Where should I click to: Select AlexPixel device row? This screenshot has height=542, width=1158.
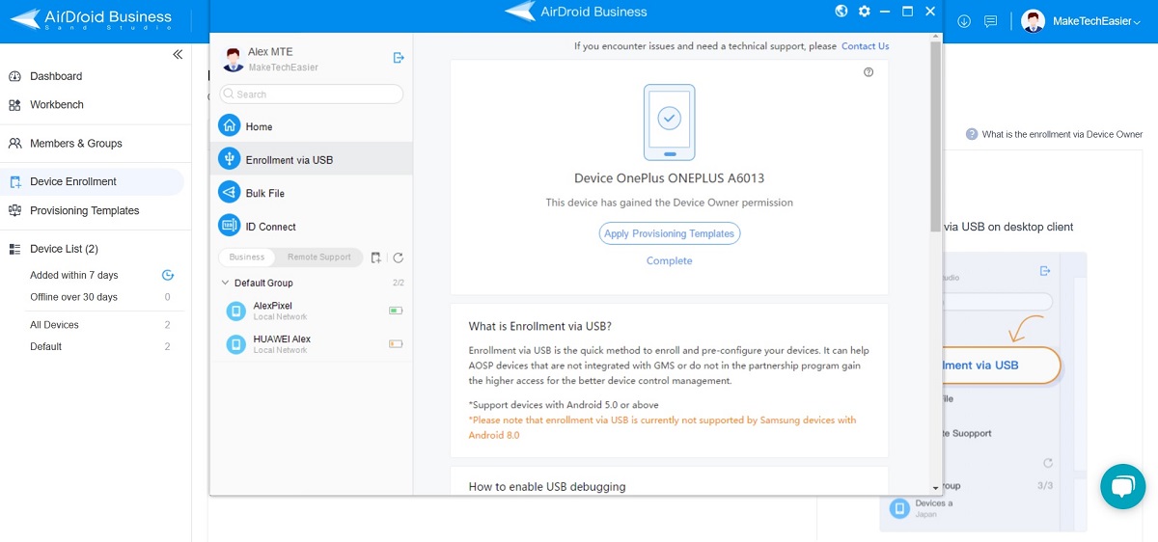312,311
